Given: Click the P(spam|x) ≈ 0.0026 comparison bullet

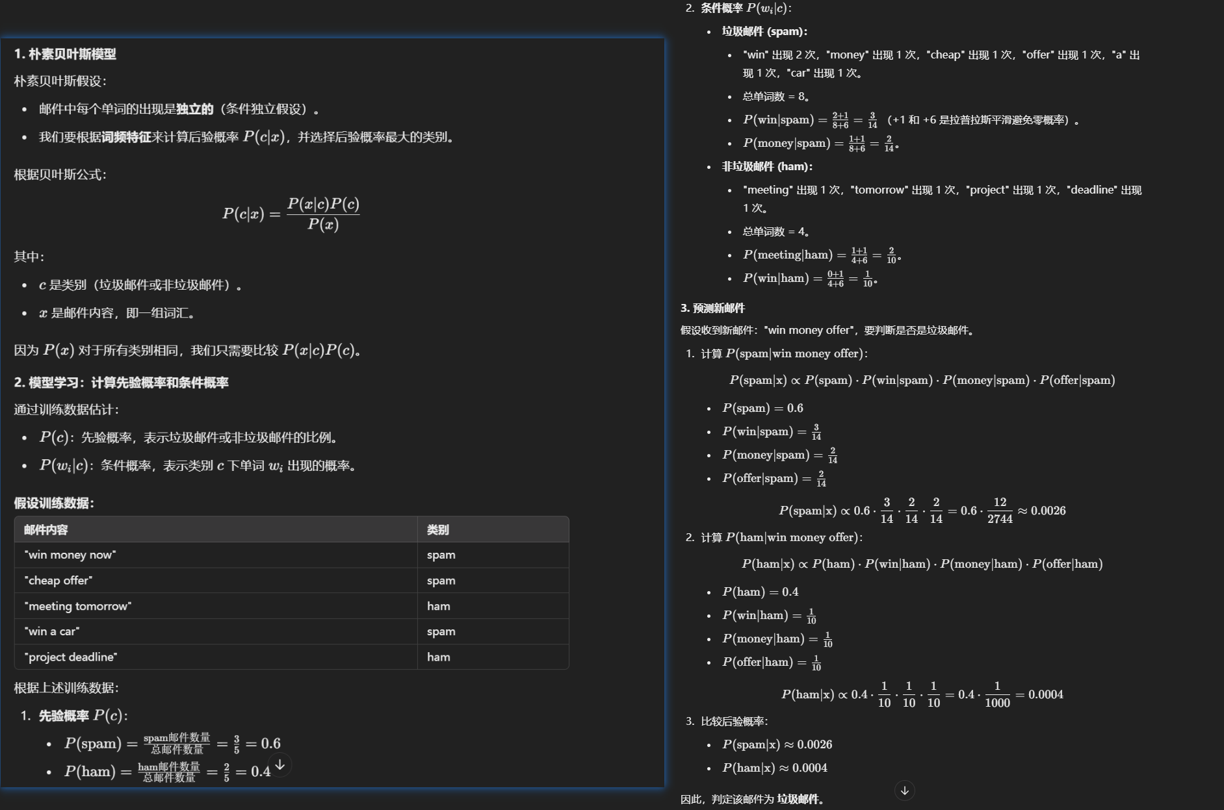Looking at the screenshot, I should [x=777, y=744].
